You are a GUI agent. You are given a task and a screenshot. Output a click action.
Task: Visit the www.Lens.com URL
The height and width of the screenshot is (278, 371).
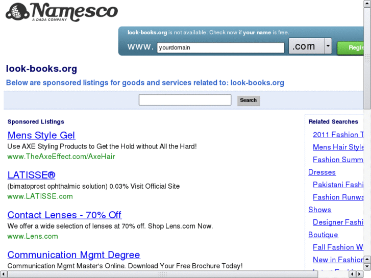[x=33, y=236]
